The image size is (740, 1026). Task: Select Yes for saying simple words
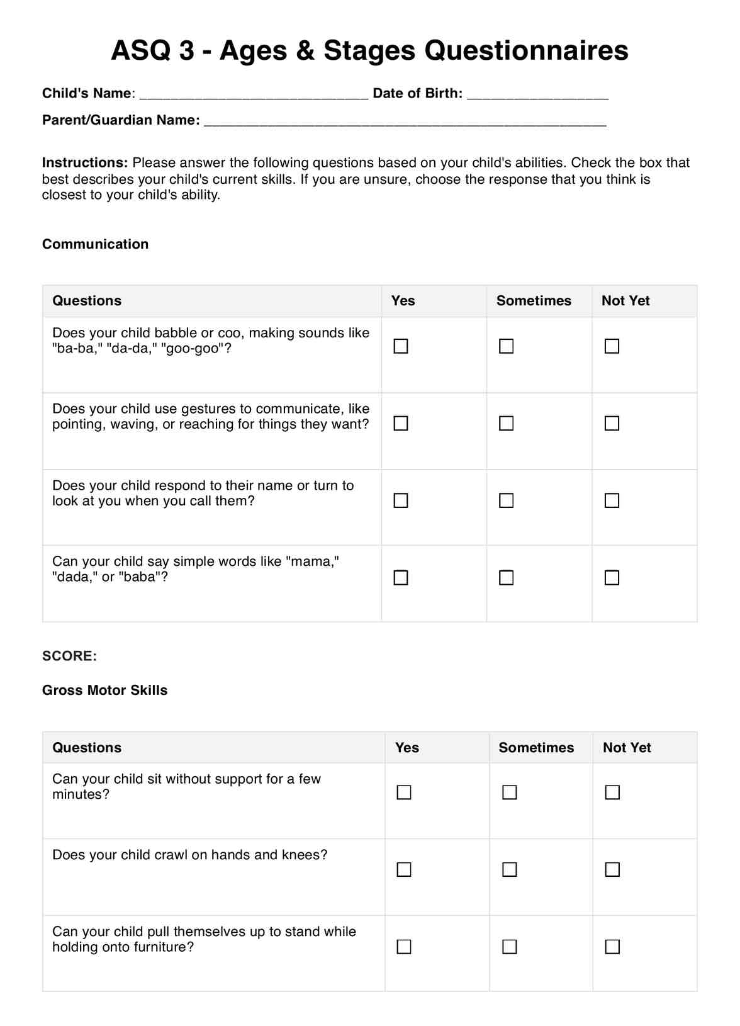401,578
